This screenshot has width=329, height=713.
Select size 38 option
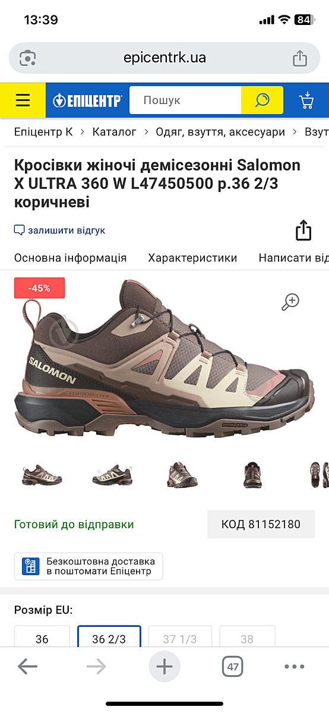pyautogui.click(x=247, y=639)
